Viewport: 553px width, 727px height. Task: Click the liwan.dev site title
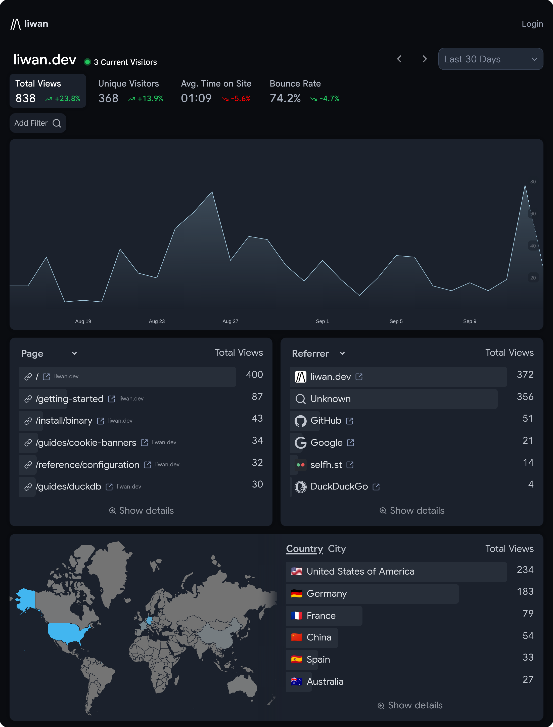click(x=45, y=60)
